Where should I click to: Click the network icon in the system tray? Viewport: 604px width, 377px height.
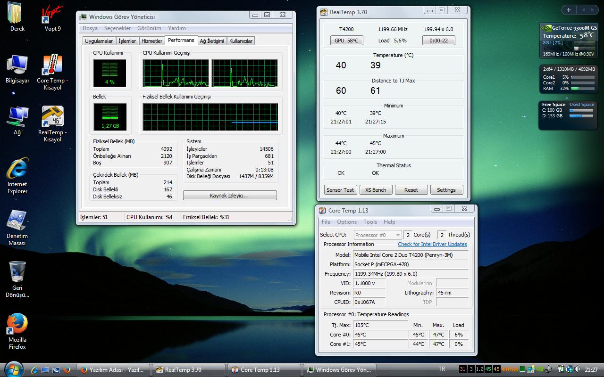point(569,369)
